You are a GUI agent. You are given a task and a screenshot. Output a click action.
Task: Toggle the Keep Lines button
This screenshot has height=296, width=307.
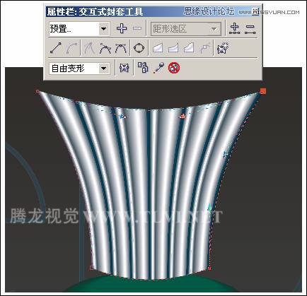point(124,68)
